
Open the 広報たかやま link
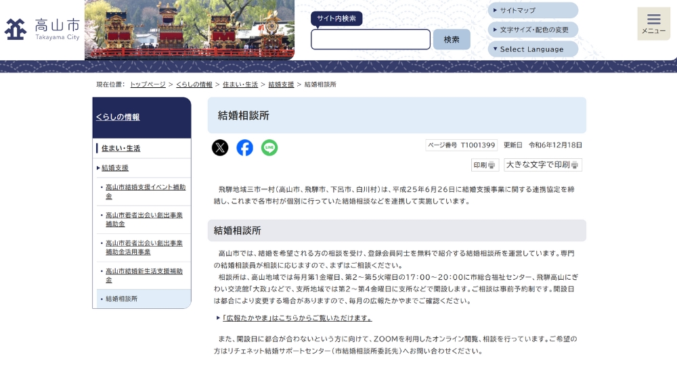[x=297, y=318]
